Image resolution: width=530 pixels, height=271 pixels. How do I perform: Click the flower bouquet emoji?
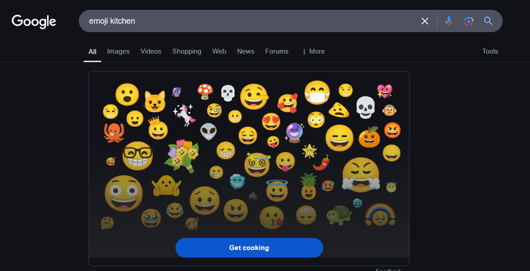(181, 156)
